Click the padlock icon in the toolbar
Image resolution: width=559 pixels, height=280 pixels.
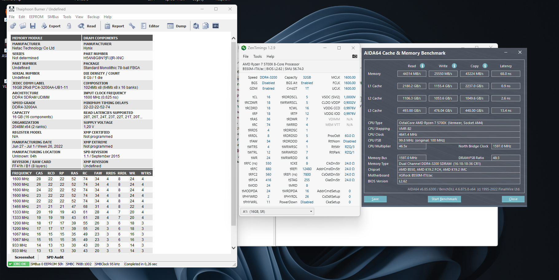point(69,26)
